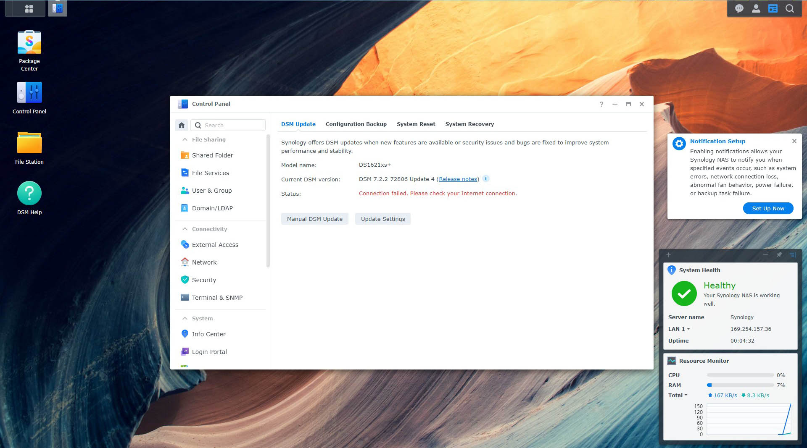Open the Main Menu grid icon
Image resolution: width=807 pixels, height=448 pixels.
[x=29, y=8]
